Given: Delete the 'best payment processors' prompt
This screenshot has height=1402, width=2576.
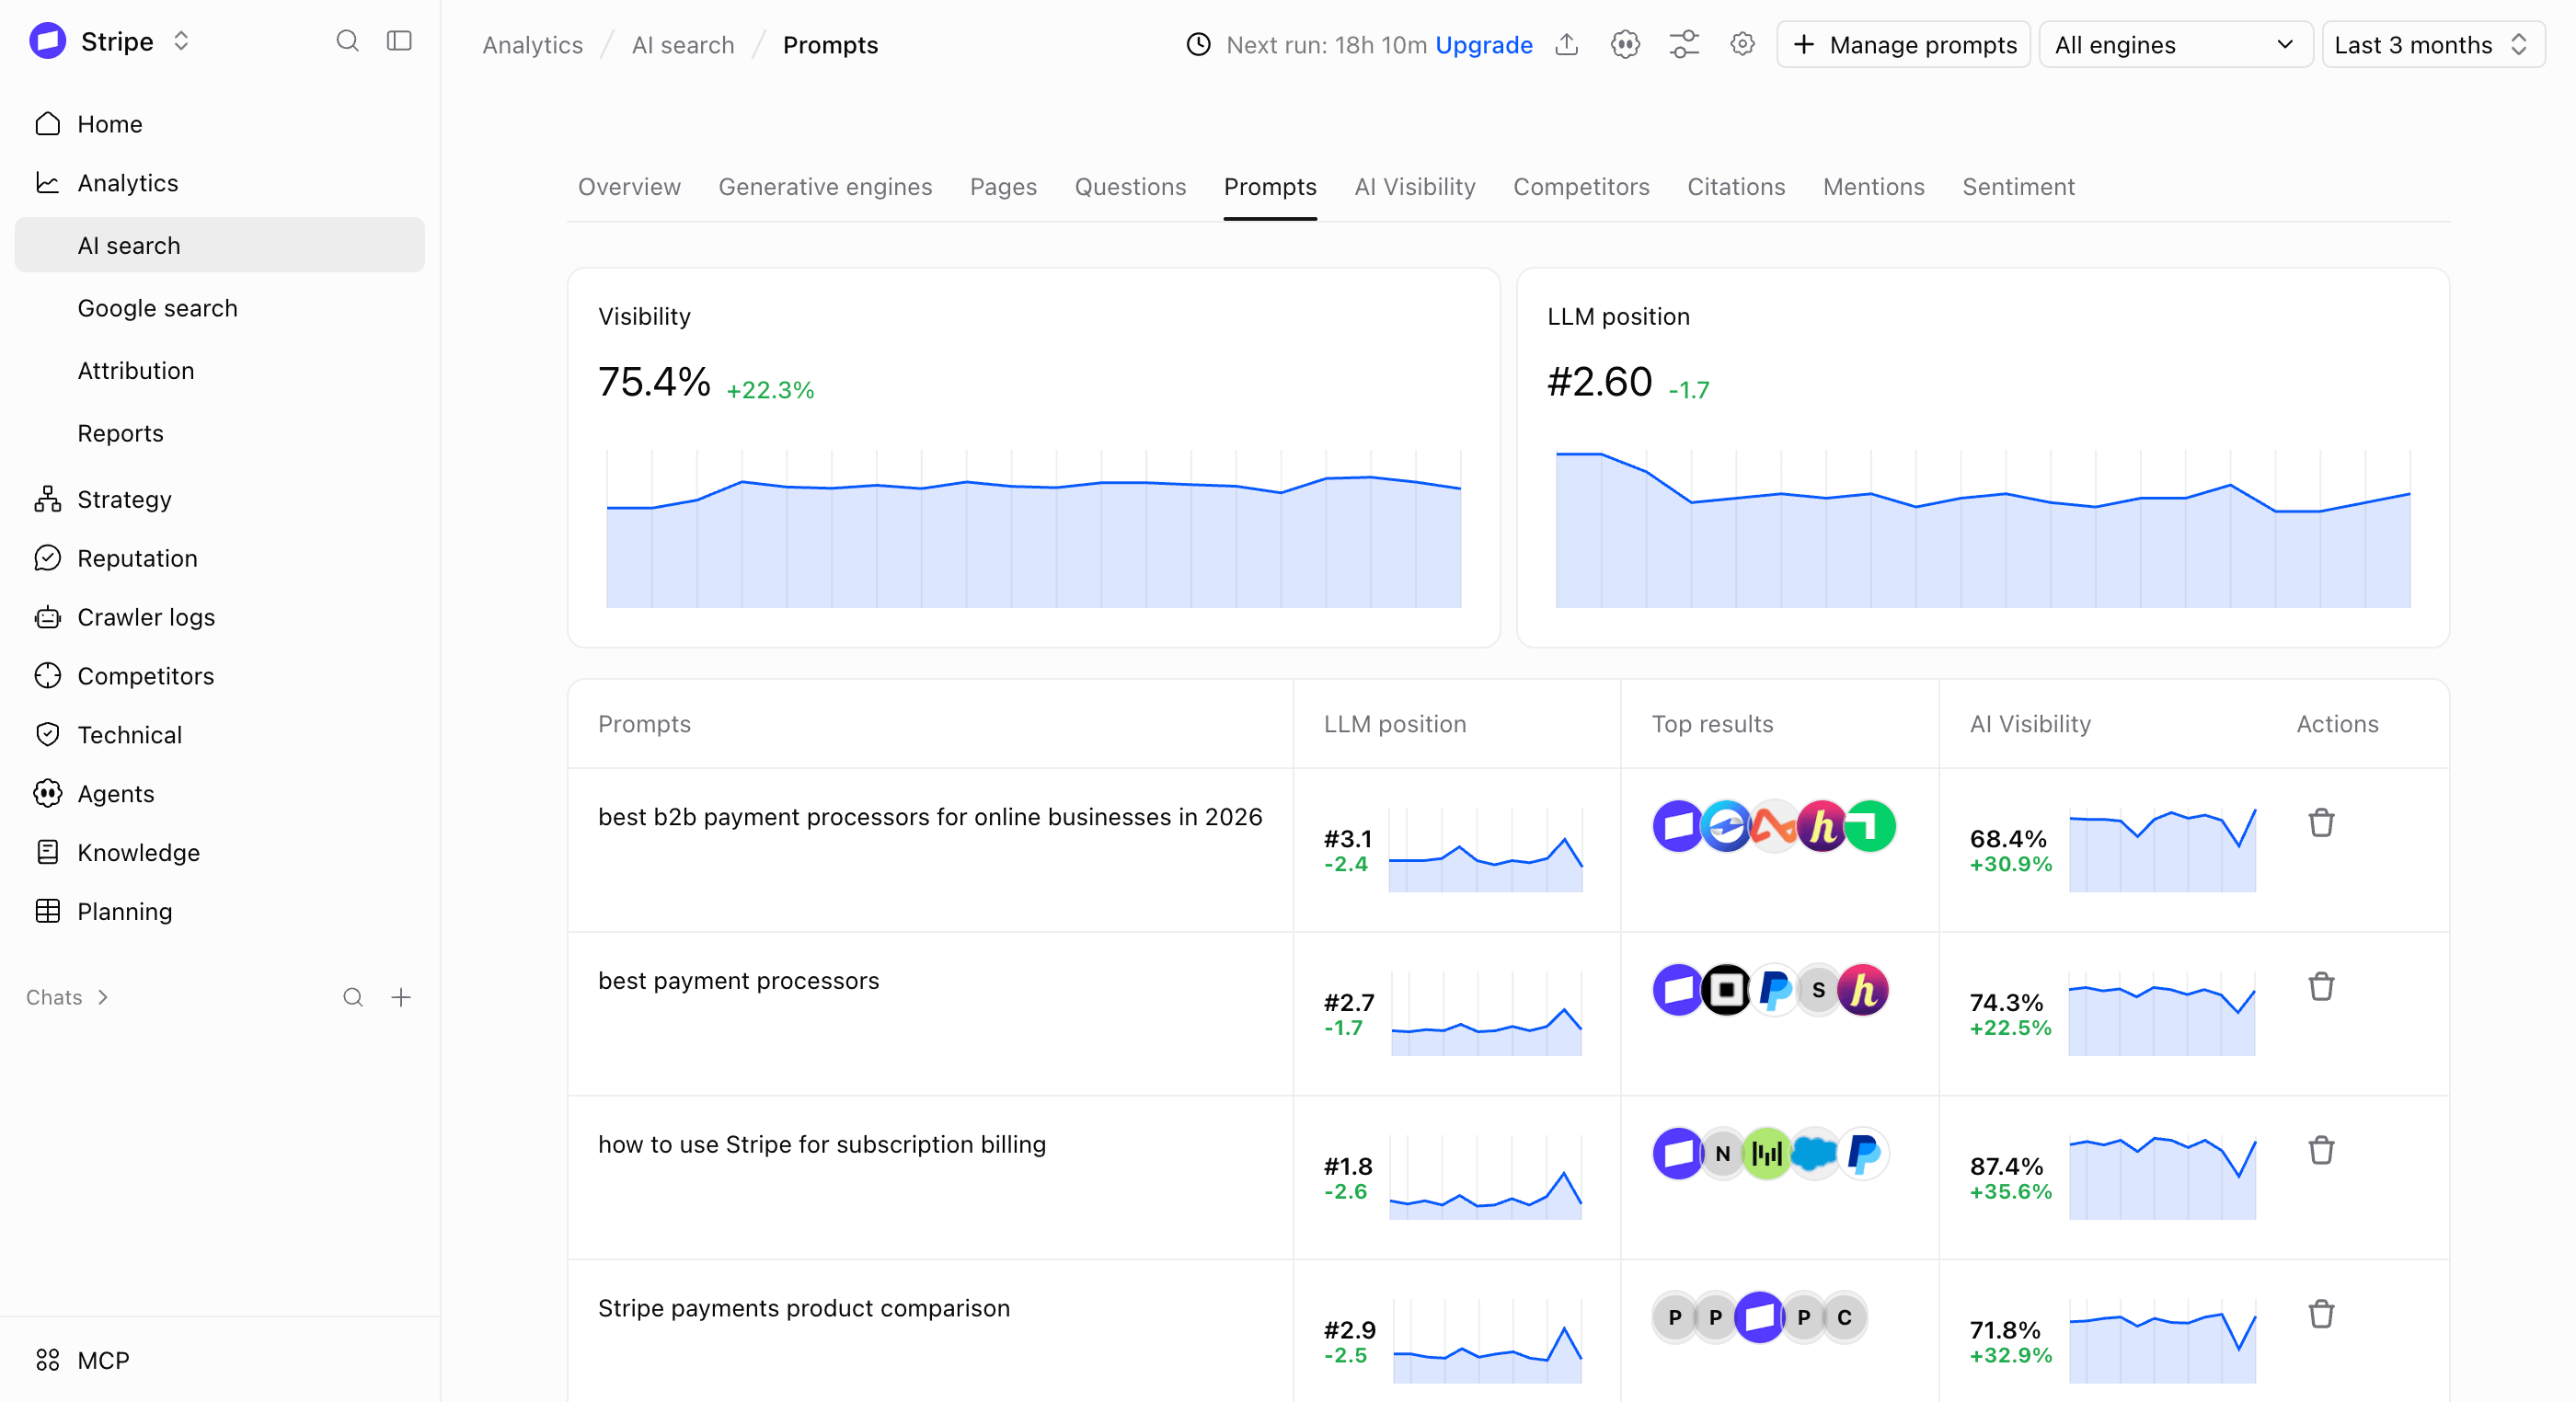Looking at the screenshot, I should (2321, 987).
